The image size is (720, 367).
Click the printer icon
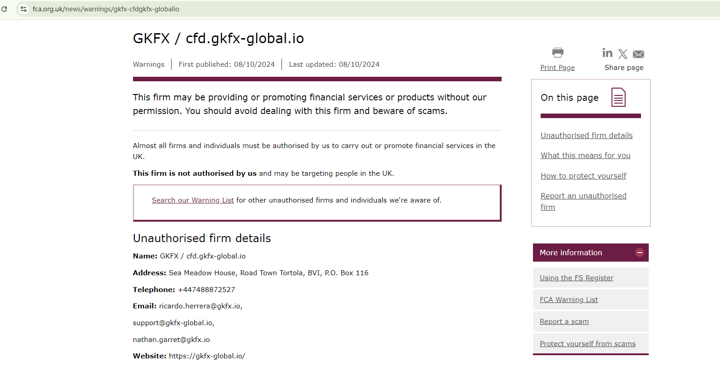557,53
